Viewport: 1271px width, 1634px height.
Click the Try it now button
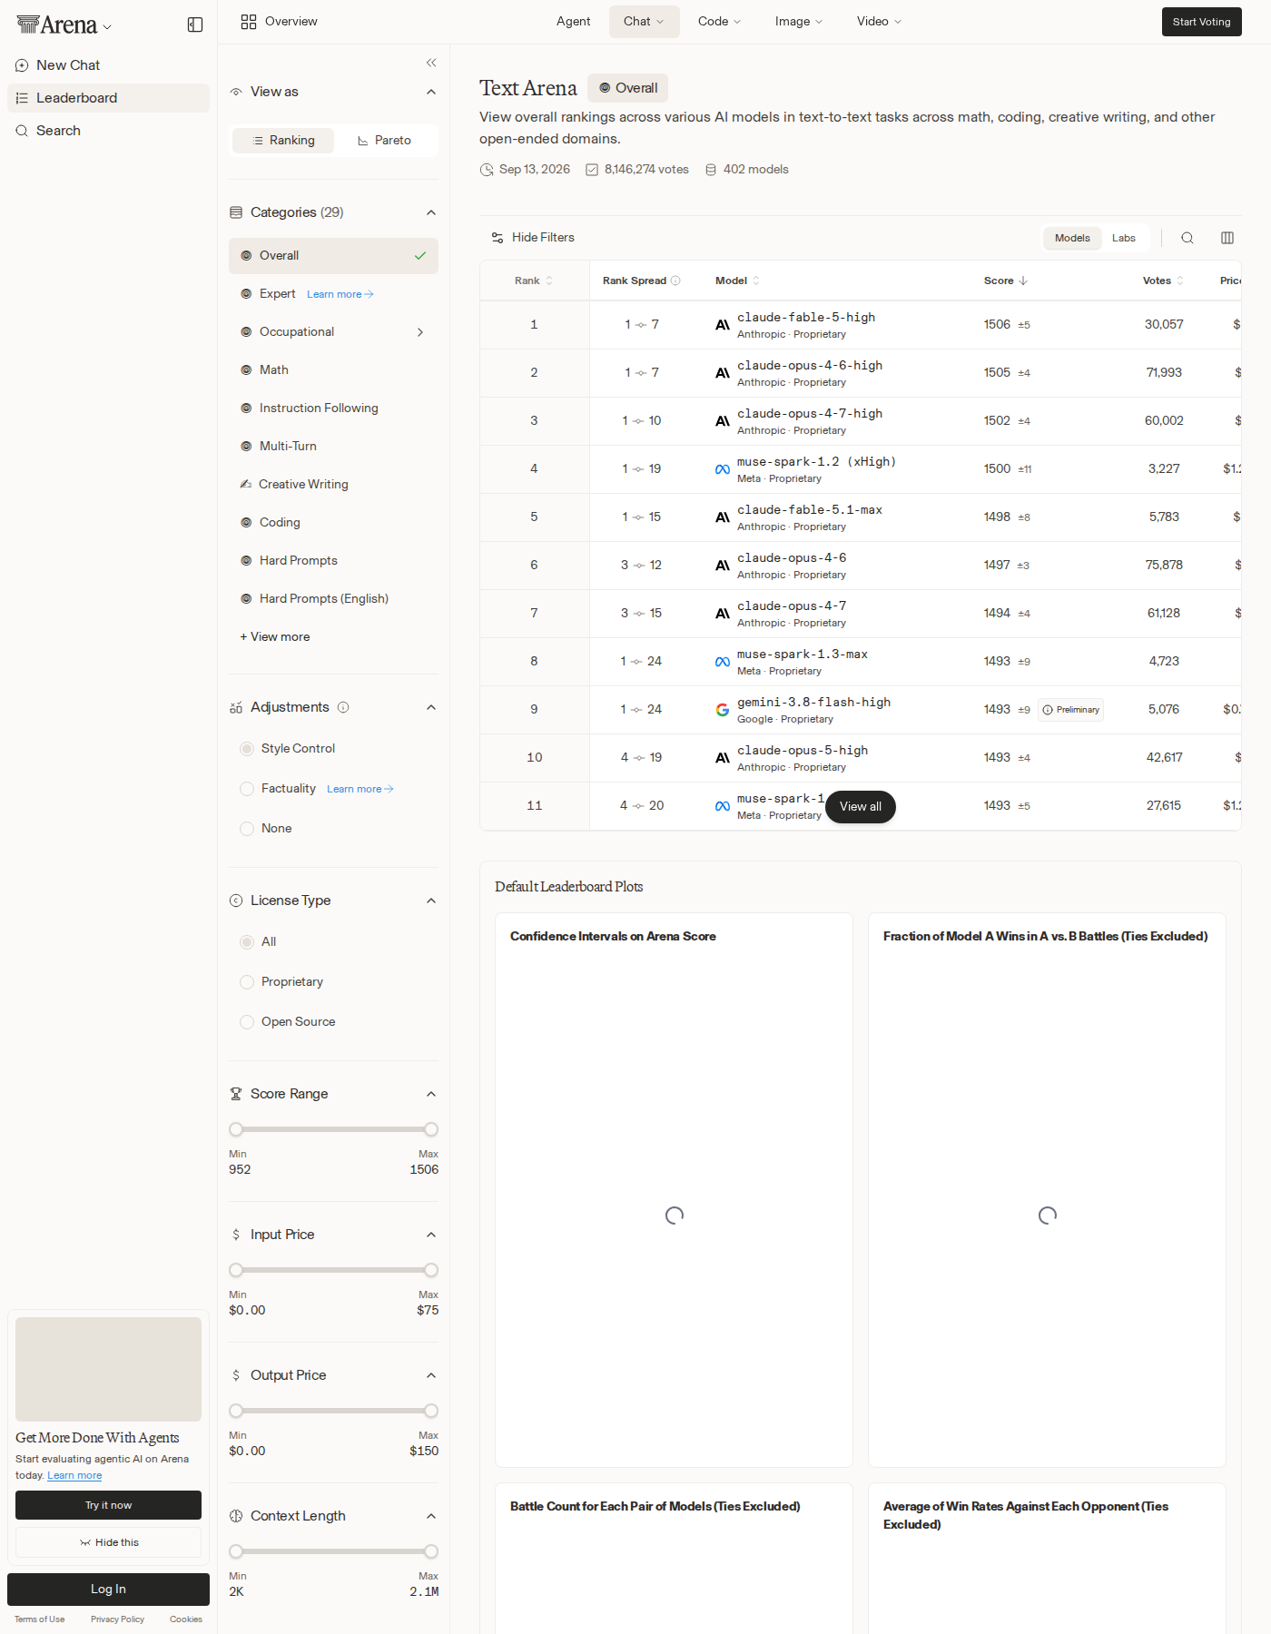click(108, 1505)
